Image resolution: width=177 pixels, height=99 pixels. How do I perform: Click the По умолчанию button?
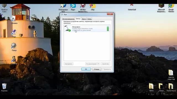pos(91,64)
